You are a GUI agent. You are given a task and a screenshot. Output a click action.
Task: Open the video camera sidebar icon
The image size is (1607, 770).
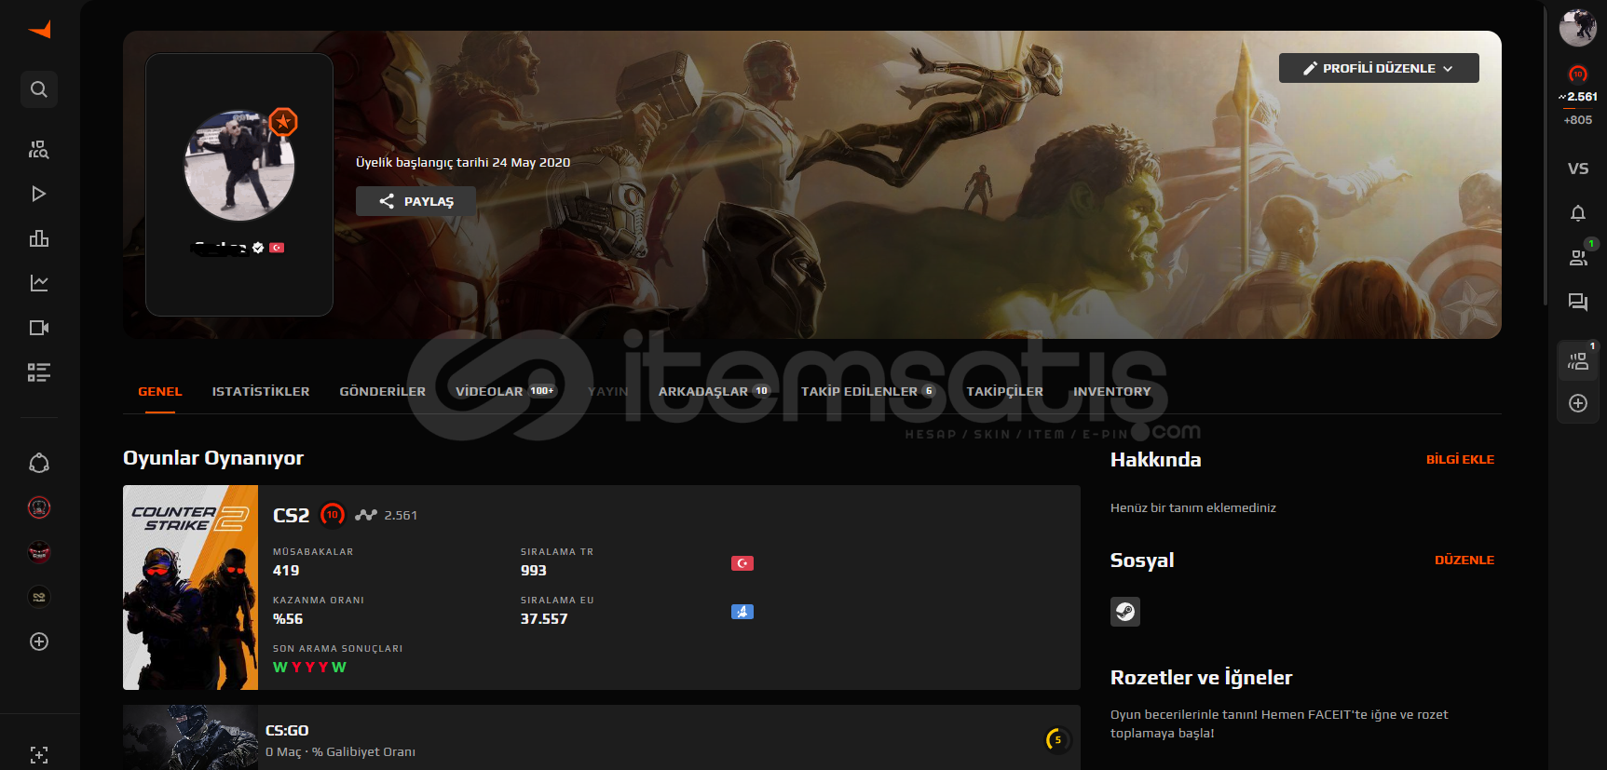coord(39,328)
